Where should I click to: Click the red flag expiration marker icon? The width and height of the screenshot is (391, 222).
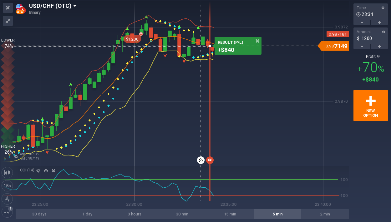(x=210, y=160)
